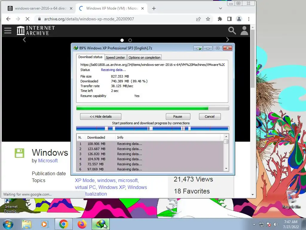Image resolution: width=306 pixels, height=230 pixels.
Task: Click the download URL text in IDM
Action: (x=153, y=65)
